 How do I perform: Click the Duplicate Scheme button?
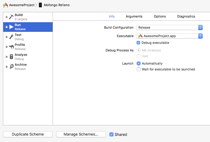(x=28, y=134)
